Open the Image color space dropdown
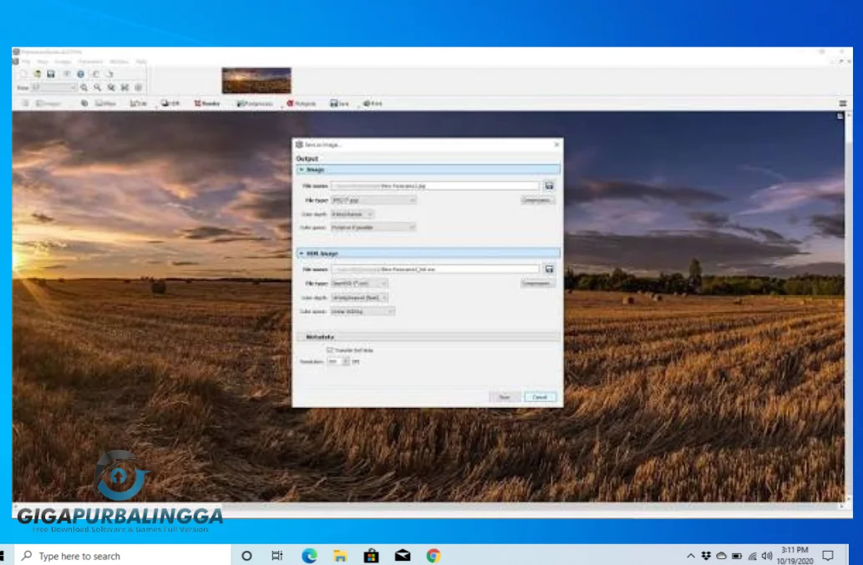The image size is (863, 565). (x=373, y=227)
